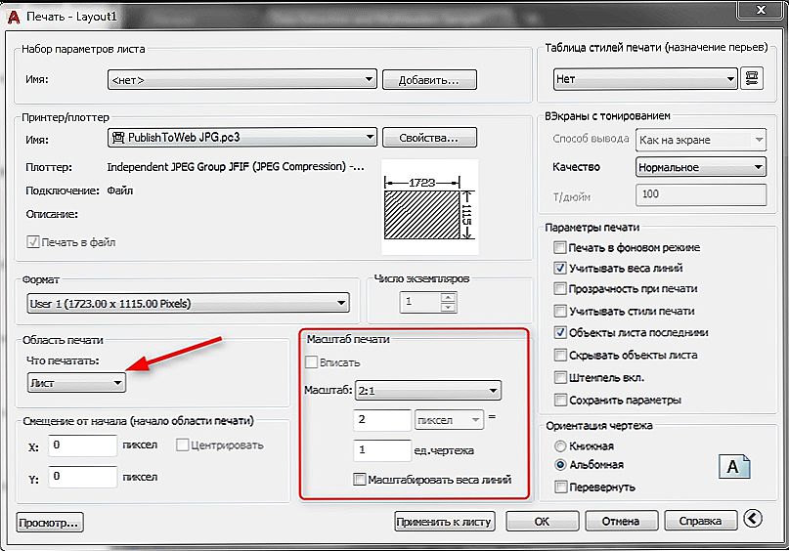Click the 'Свойства...' printer properties button
This screenshot has width=789, height=551.
(x=429, y=138)
